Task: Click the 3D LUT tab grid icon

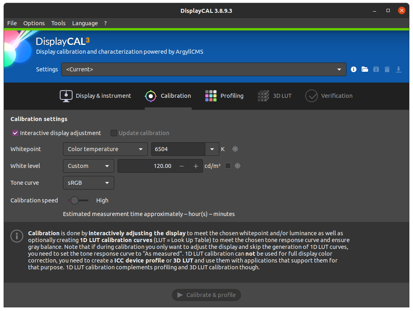Action: tap(263, 96)
